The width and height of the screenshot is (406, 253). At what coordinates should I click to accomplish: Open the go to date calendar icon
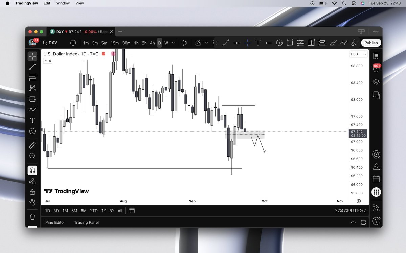[x=132, y=210]
